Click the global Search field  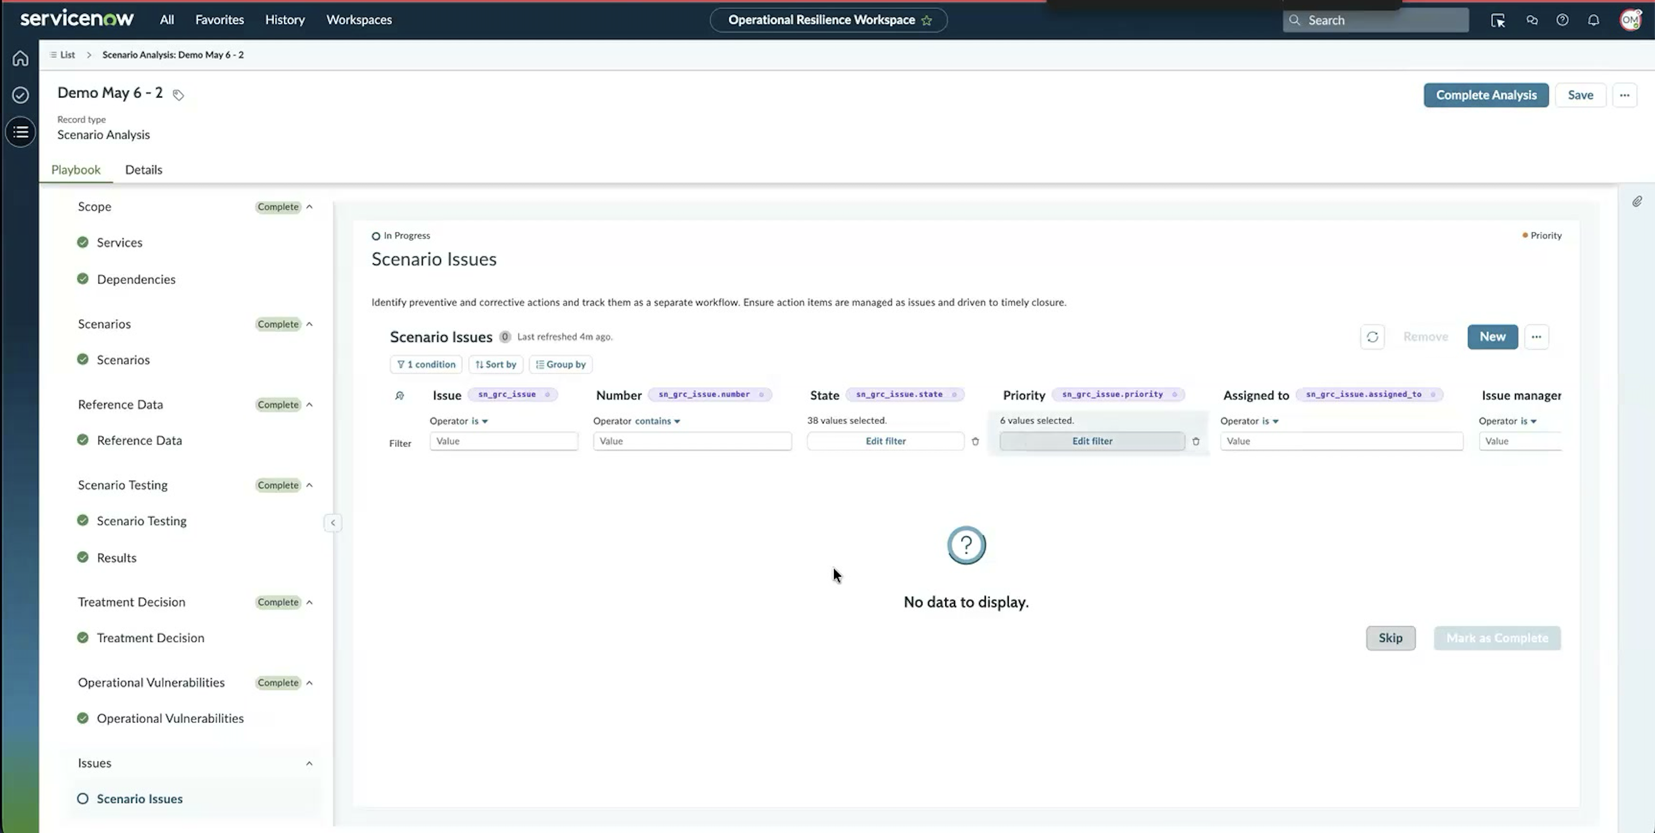point(1376,20)
